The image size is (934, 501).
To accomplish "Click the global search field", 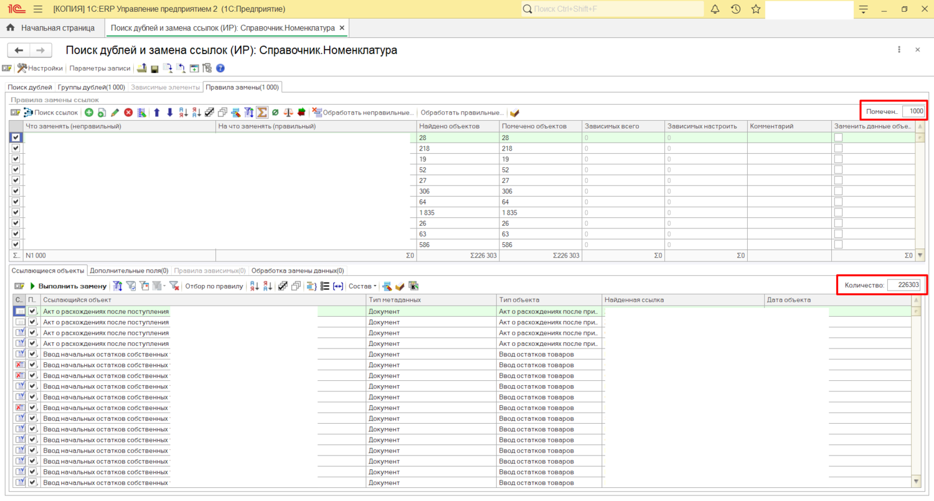I will click(613, 9).
